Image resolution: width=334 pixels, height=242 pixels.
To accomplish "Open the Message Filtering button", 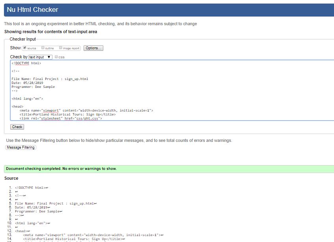I will tap(21, 147).
